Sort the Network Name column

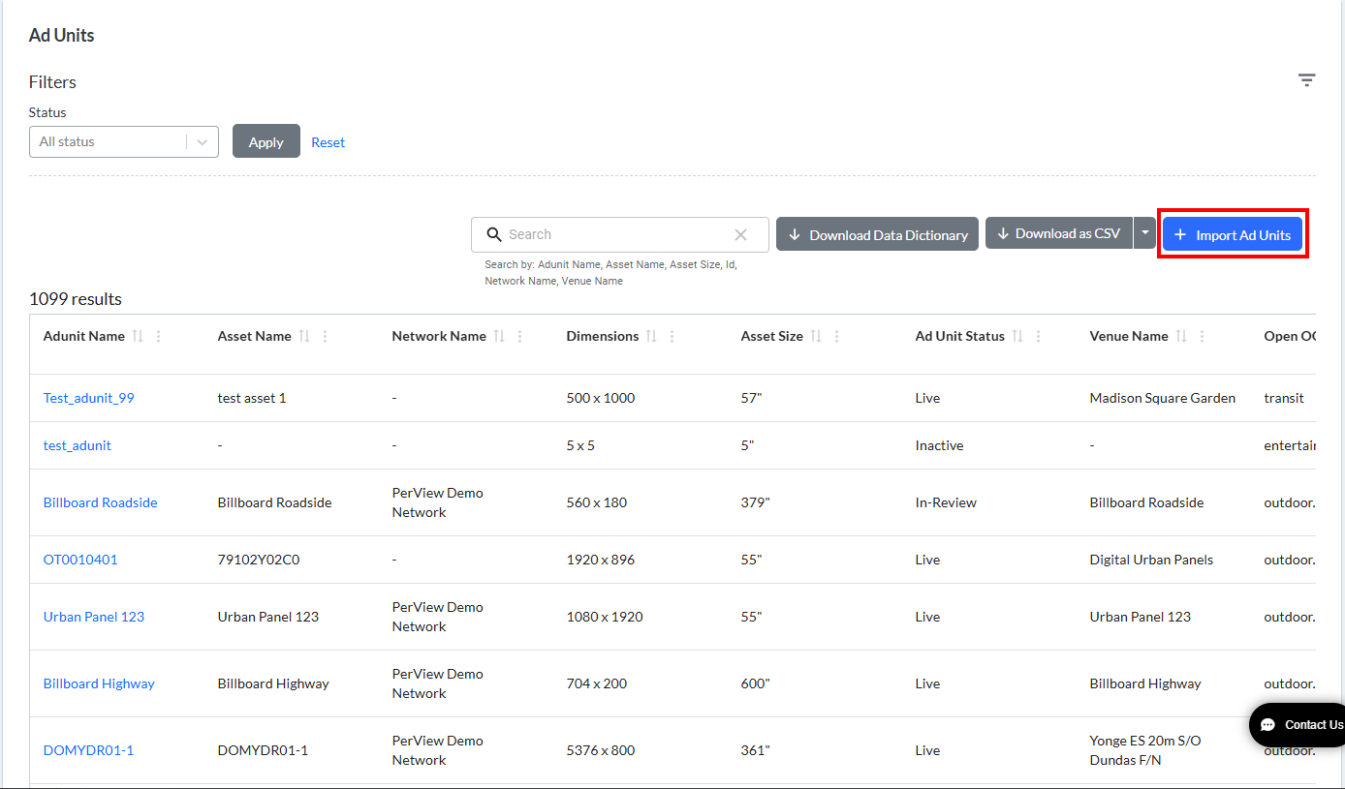pyautogui.click(x=499, y=336)
